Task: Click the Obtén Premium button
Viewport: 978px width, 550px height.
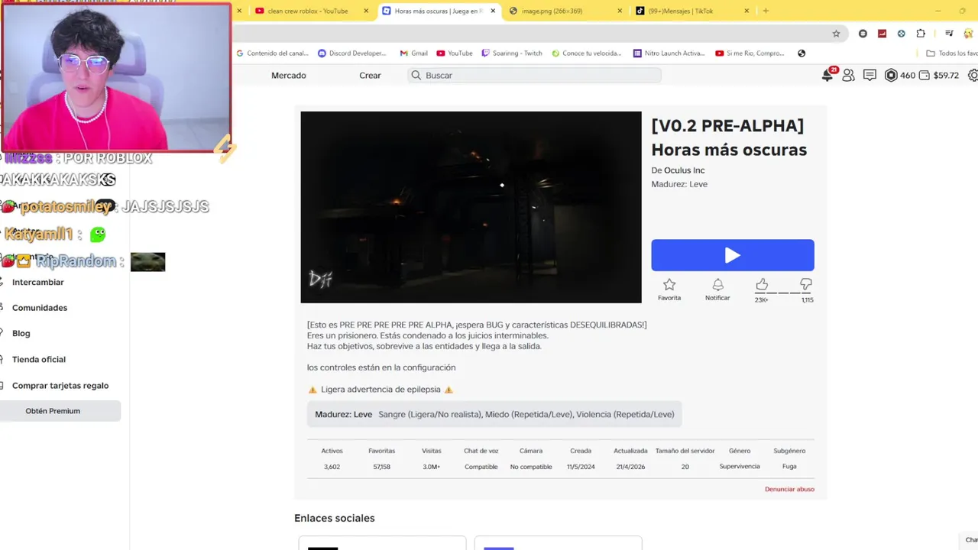Action: point(60,411)
